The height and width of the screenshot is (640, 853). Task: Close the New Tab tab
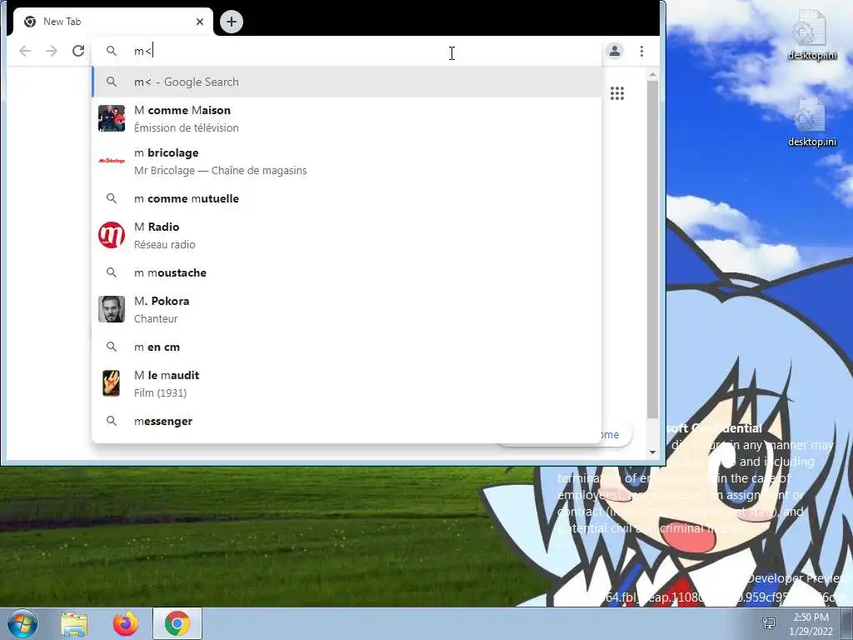[x=200, y=22]
